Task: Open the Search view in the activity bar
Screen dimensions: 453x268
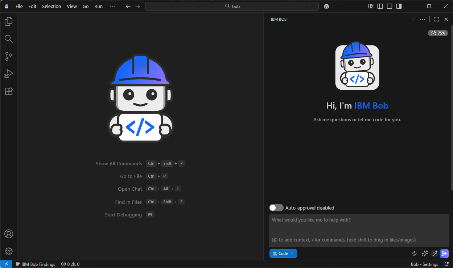Action: click(8, 39)
